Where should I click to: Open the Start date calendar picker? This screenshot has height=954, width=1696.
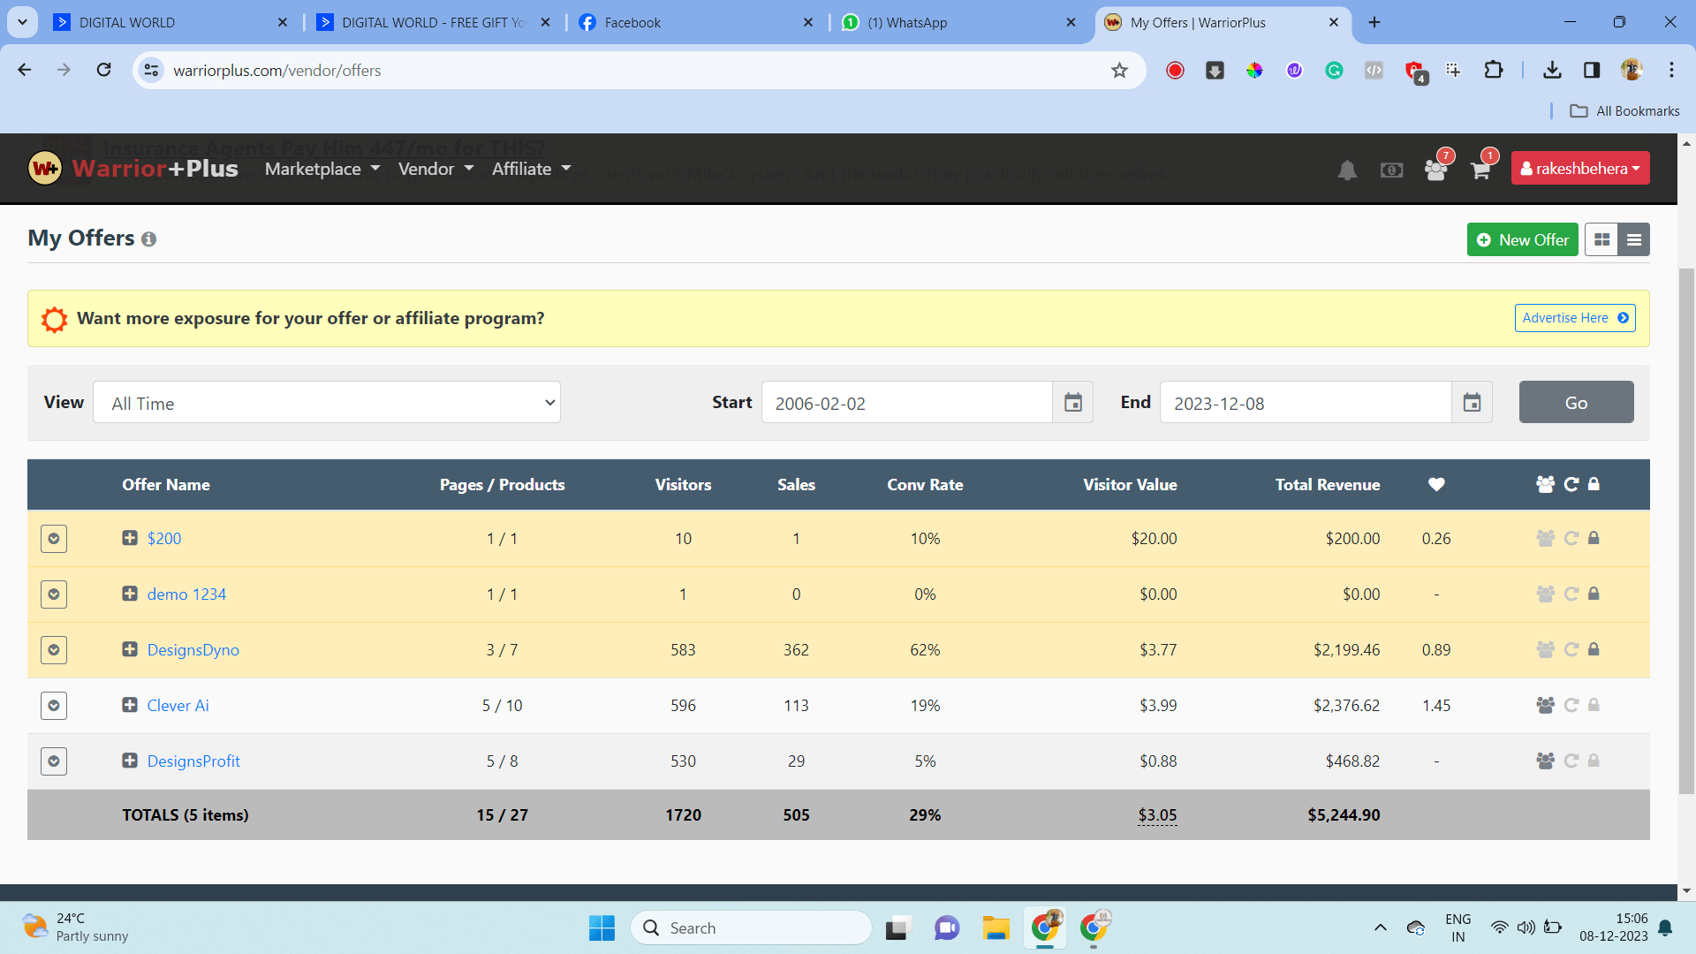[x=1073, y=403]
